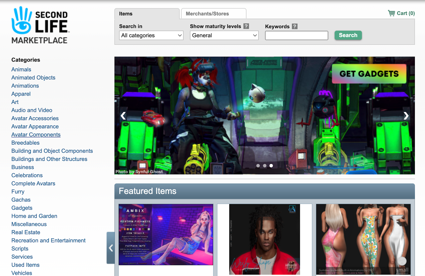425x276 pixels.
Task: Switch to the Items tab
Action: click(x=147, y=14)
